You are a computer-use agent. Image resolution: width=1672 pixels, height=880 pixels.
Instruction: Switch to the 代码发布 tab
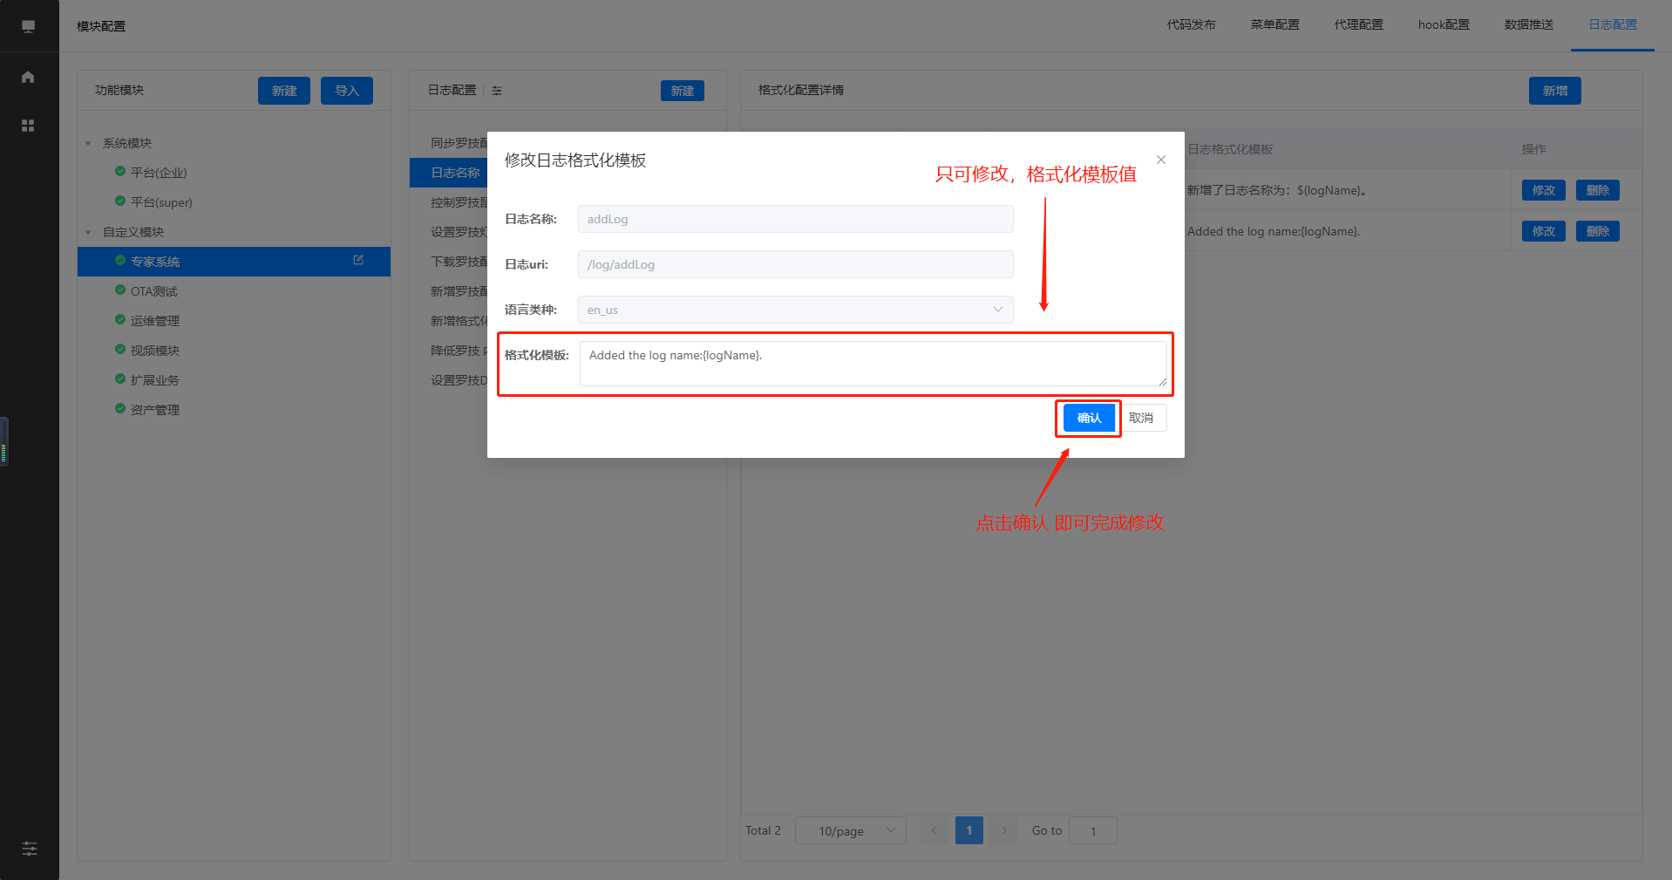[1192, 25]
